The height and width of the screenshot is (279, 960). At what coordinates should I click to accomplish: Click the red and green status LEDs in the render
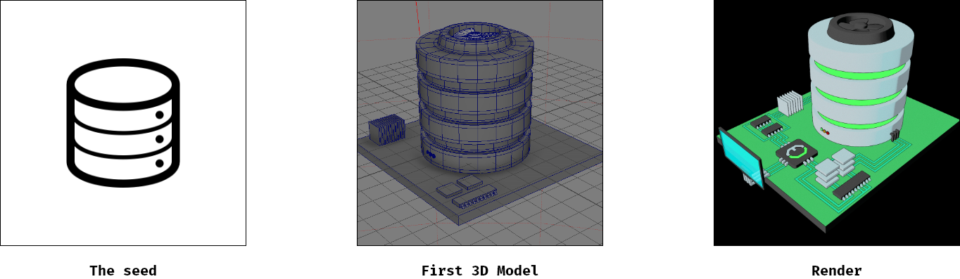click(824, 131)
